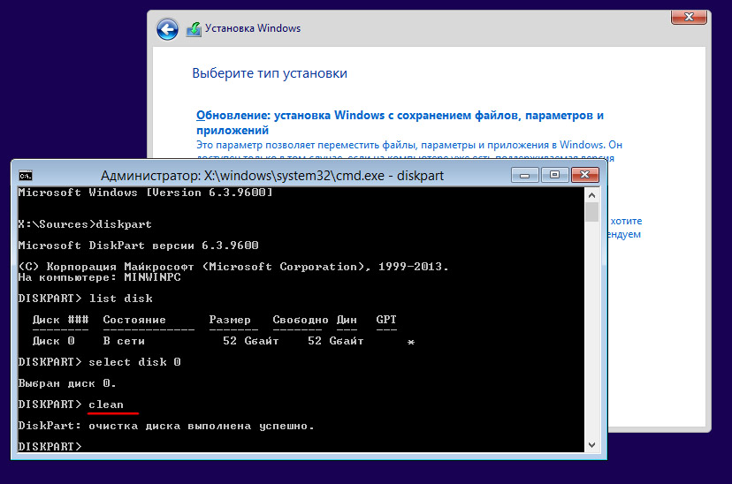The width and height of the screenshot is (732, 484).
Task: Close the cmd.exe diskpart window
Action: pos(585,175)
